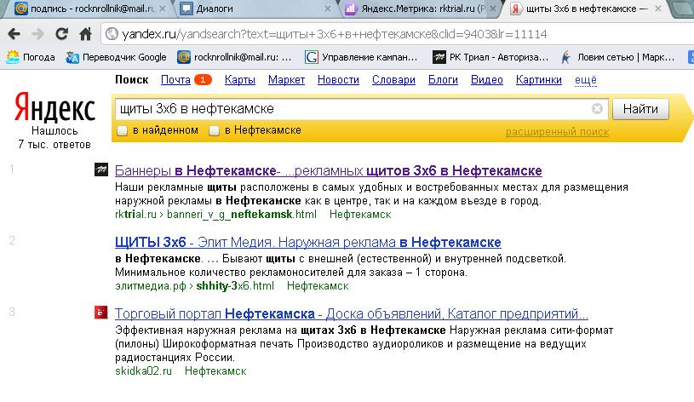Open Почта in Yandex services
The height and width of the screenshot is (402, 694).
(x=175, y=80)
